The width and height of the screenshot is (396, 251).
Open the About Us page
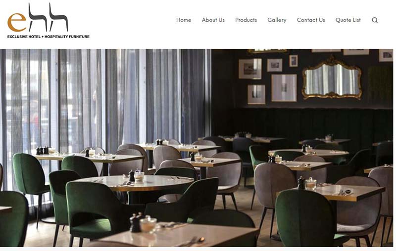tap(213, 20)
